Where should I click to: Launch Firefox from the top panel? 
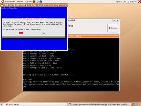point(34,2)
